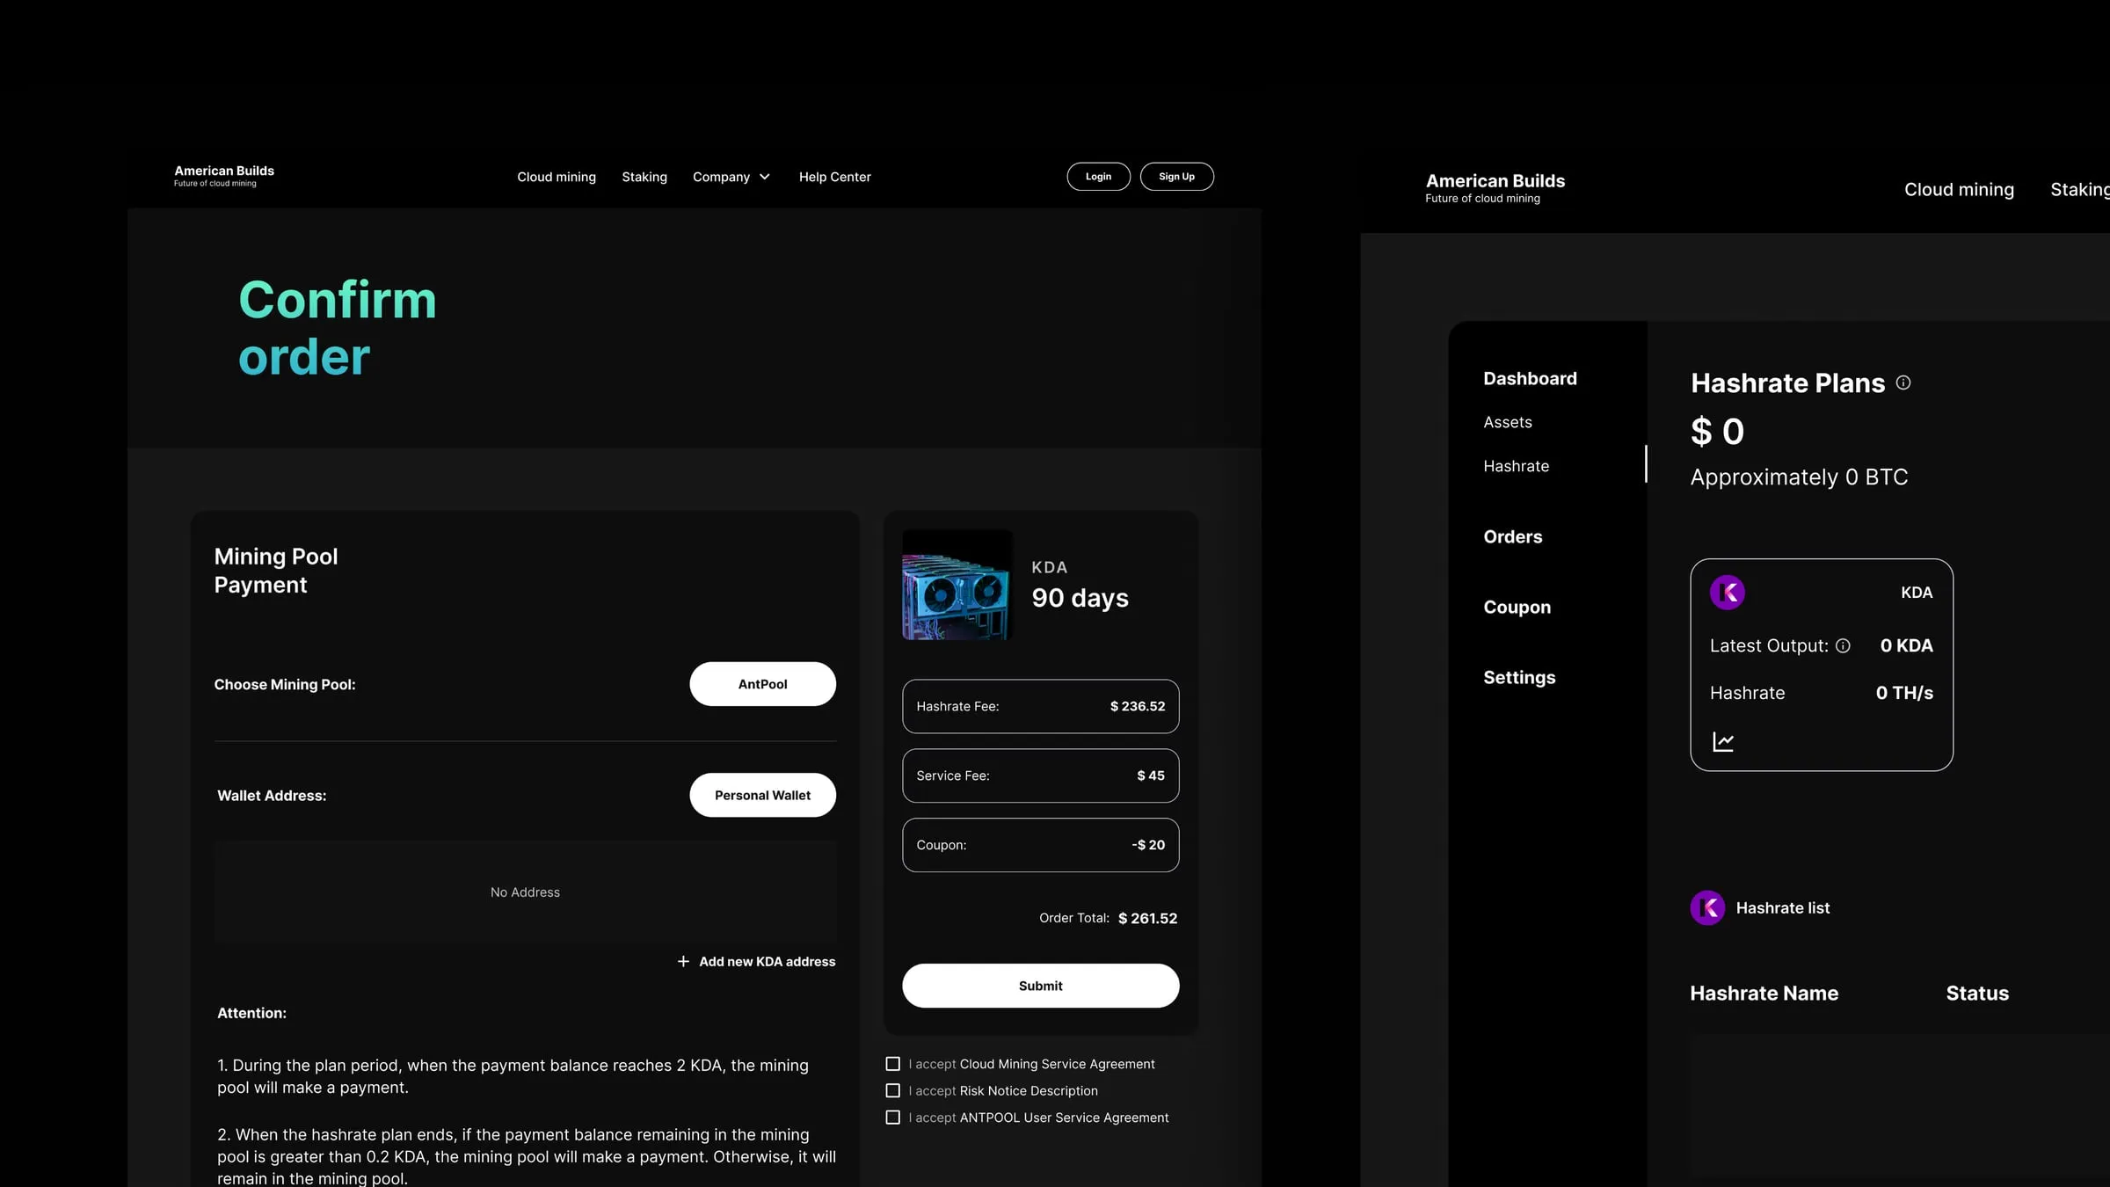
Task: Click the Approximately 0 BTC text
Action: 1799,477
